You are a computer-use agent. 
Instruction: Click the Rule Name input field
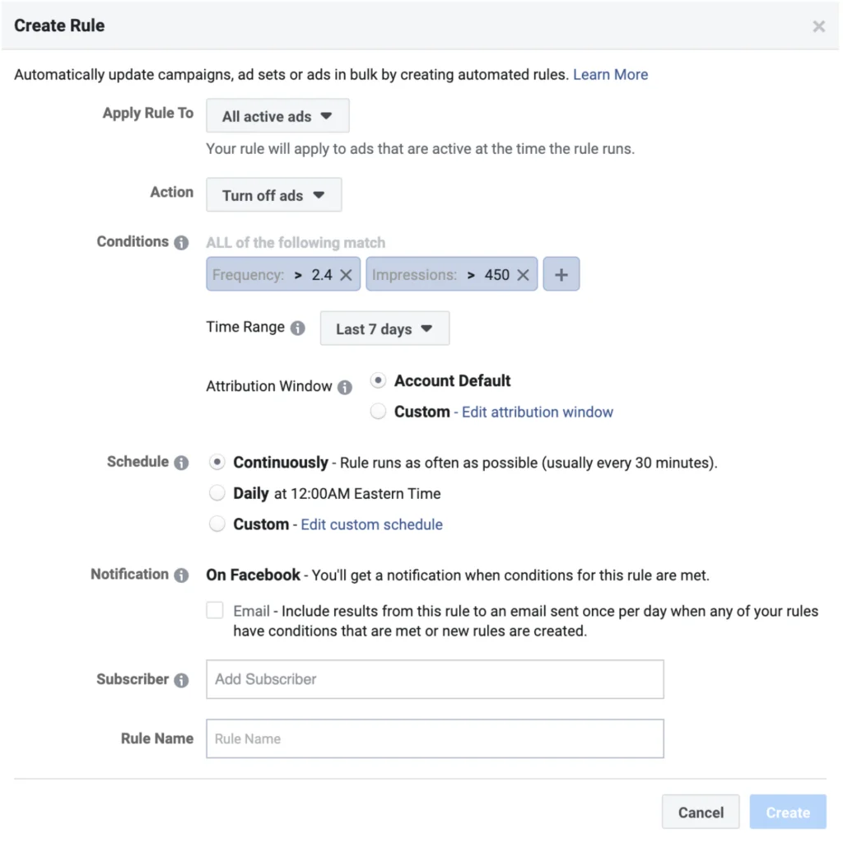(x=435, y=738)
